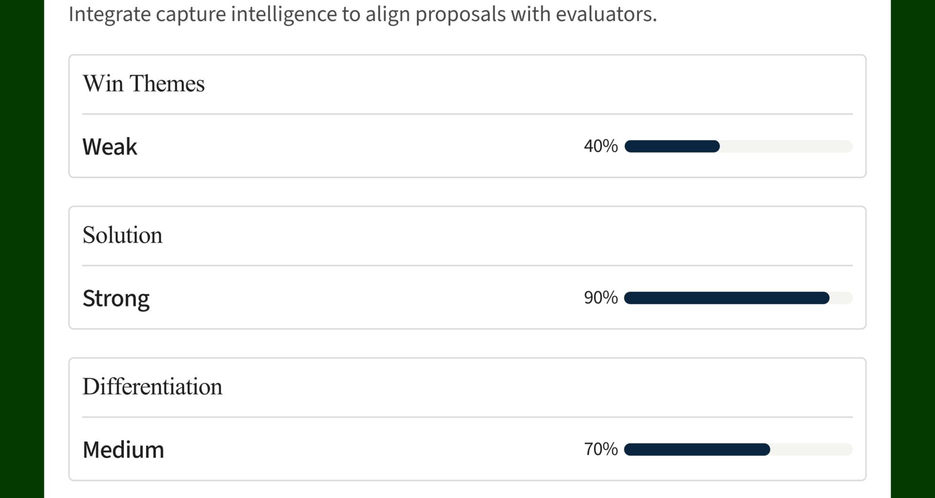Click divider line under Win Themes title
This screenshot has height=498, width=935.
467,114
